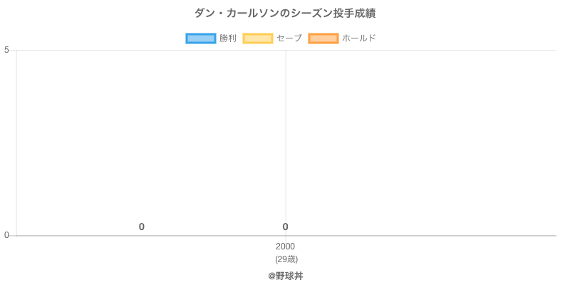
Task: Click the vertical center gridline of the chart
Action: (286, 142)
